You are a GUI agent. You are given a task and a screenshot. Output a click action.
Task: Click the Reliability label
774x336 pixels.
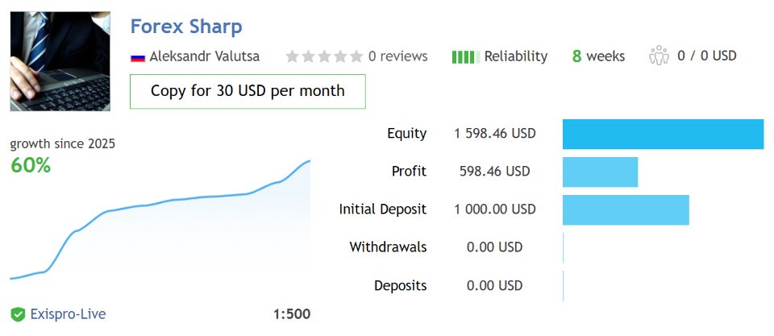point(515,56)
